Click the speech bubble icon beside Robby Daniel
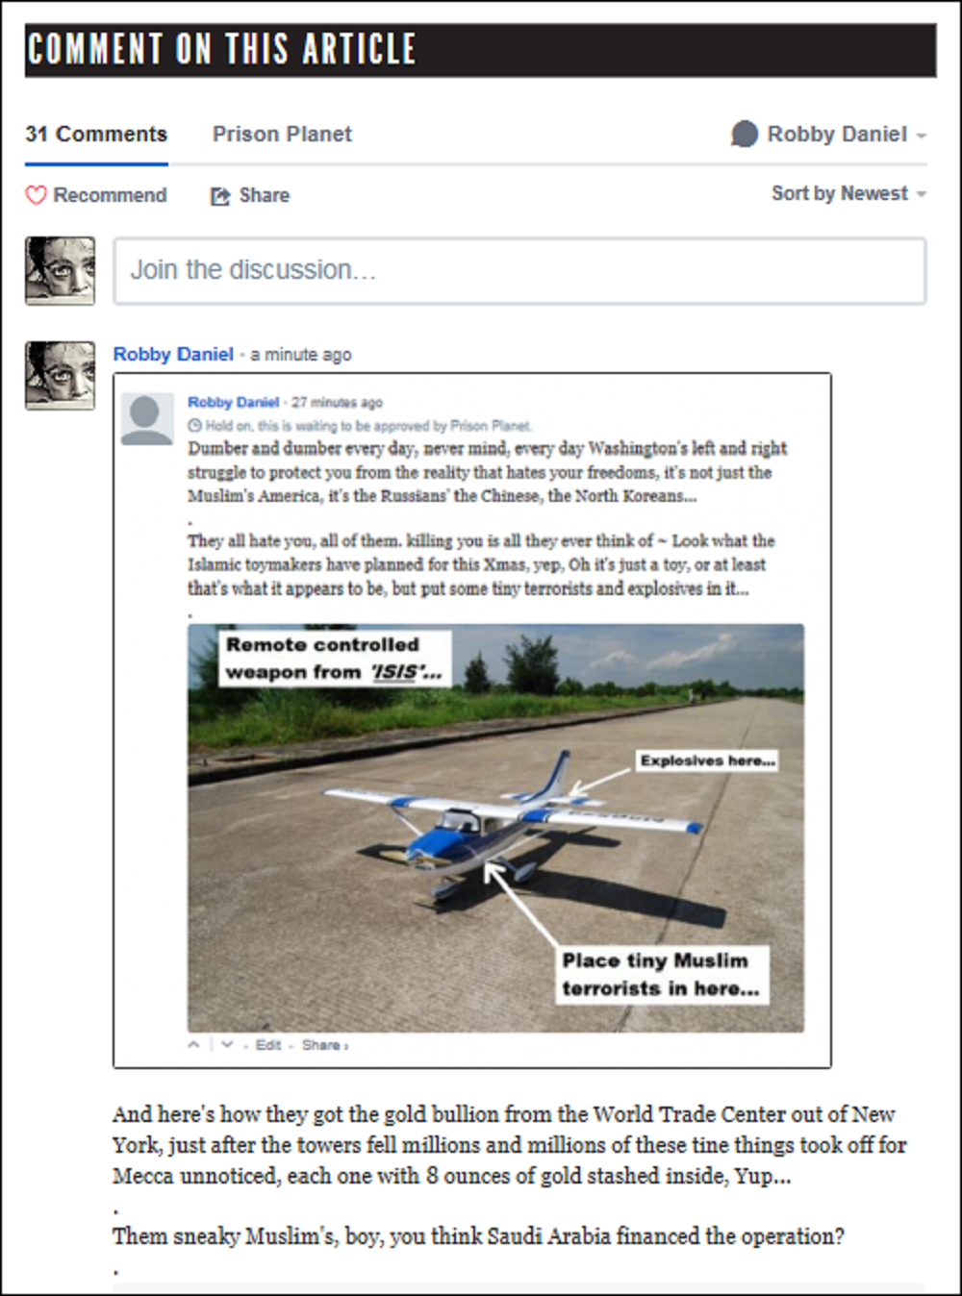This screenshot has width=962, height=1296. pyautogui.click(x=744, y=134)
